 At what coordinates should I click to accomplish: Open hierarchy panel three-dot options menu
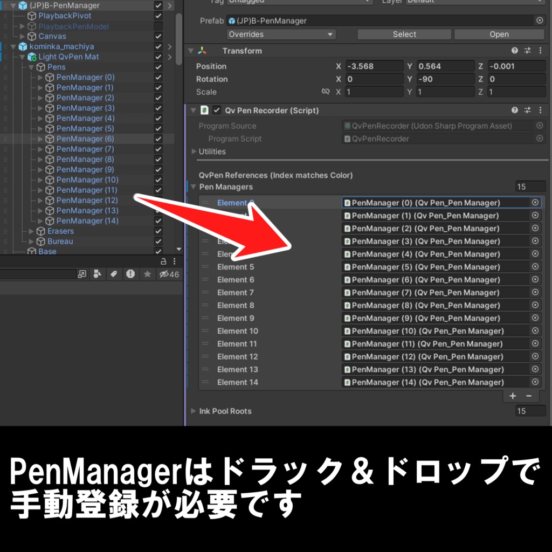click(x=175, y=261)
